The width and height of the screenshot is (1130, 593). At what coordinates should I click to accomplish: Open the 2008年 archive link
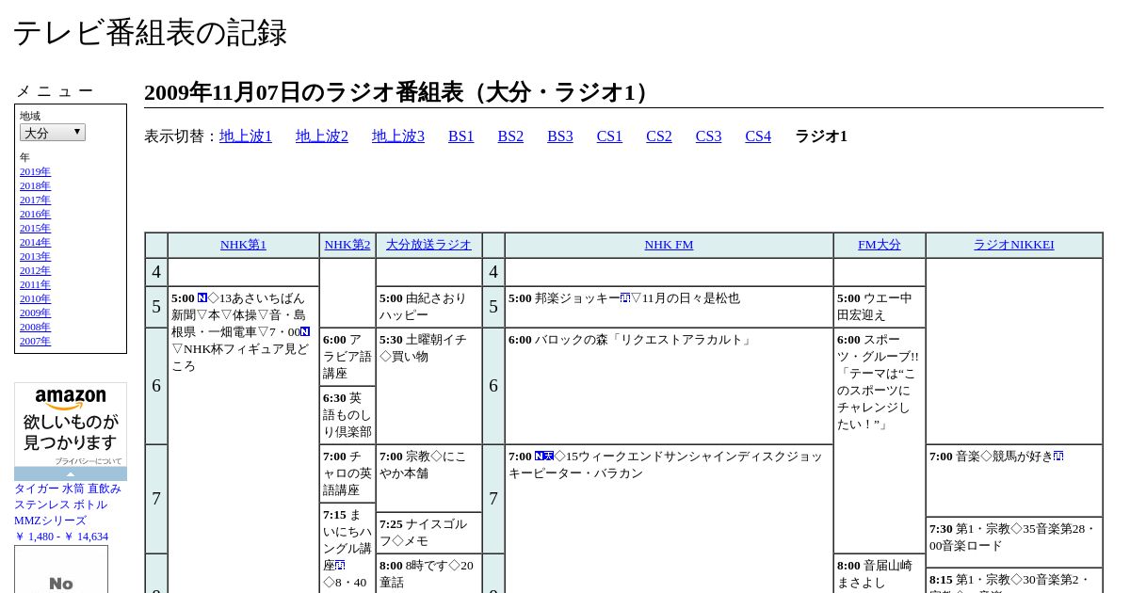point(35,327)
